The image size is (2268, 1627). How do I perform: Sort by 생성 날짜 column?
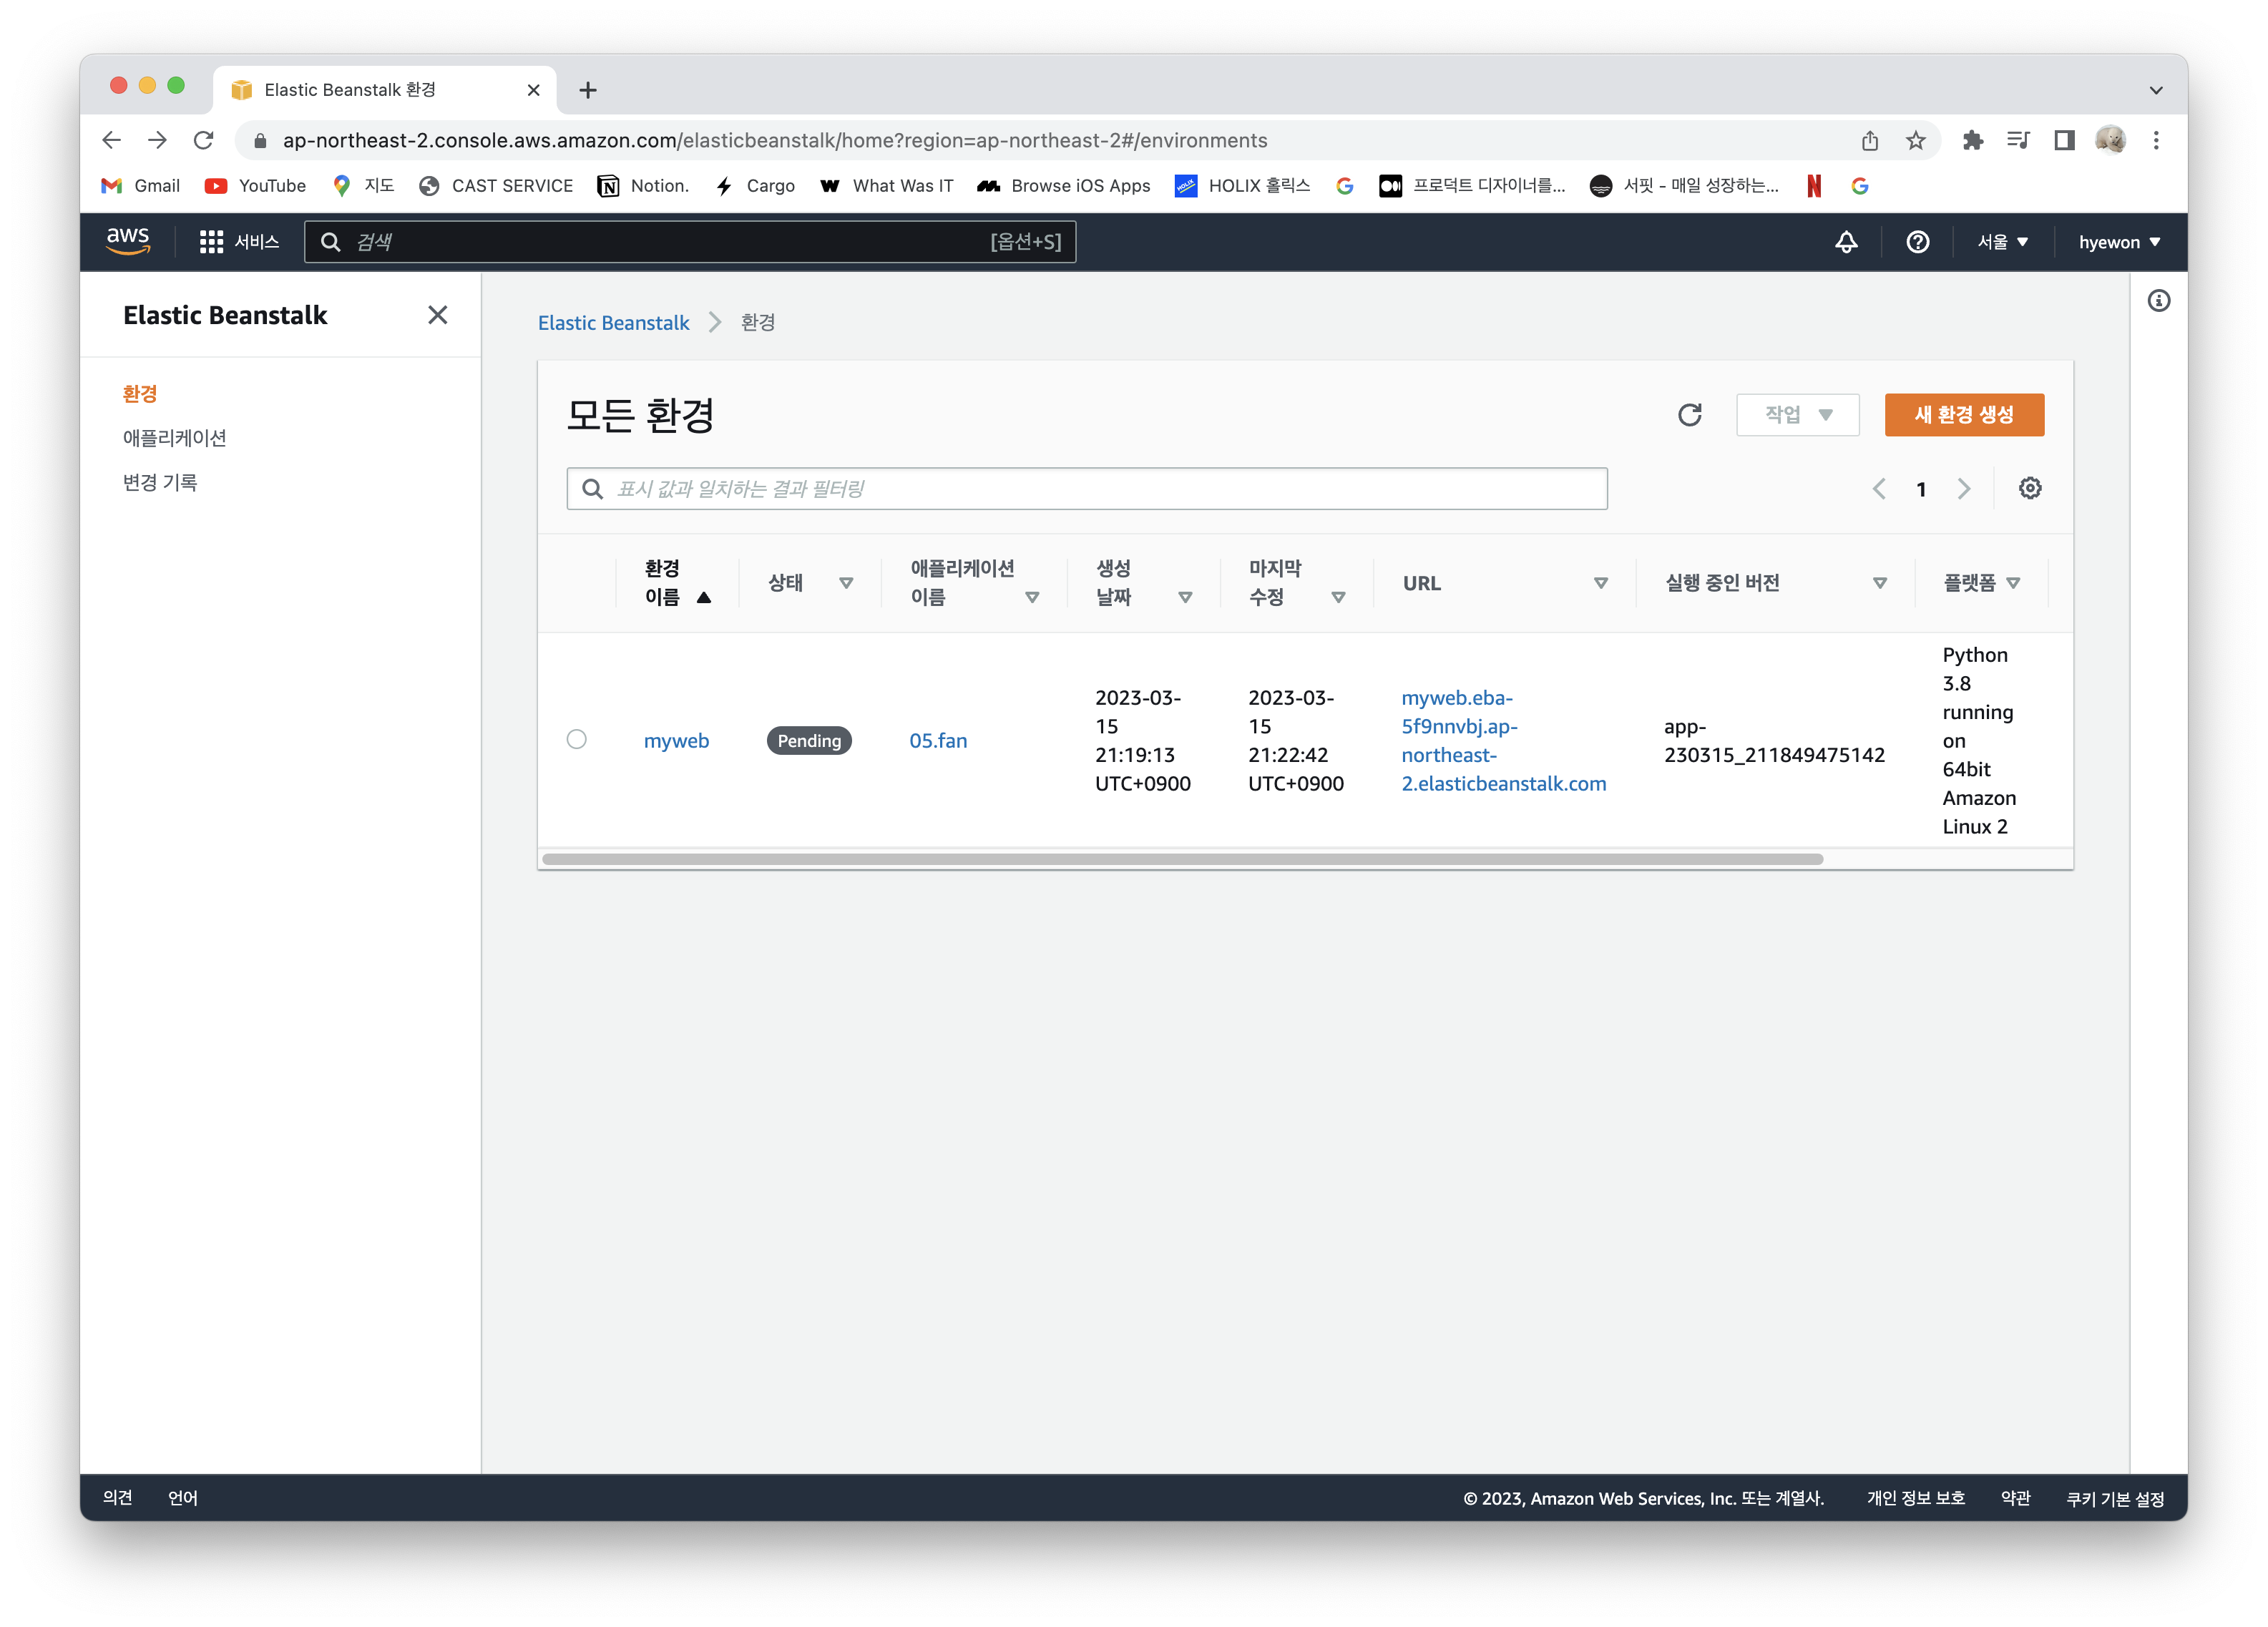coord(1143,583)
